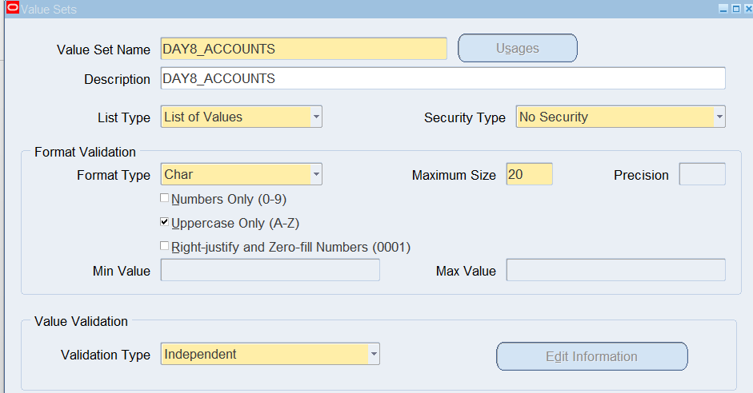753x393 pixels.
Task: Focus the Value Set Name field
Action: point(303,49)
